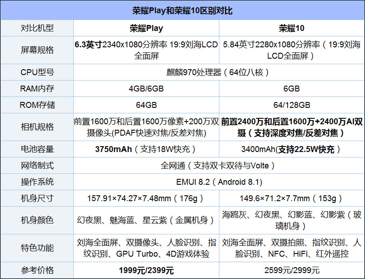Image resolution: width=365 pixels, height=279 pixels.
Task: Click the NFC、HiFi features cell
Action: tap(292, 248)
